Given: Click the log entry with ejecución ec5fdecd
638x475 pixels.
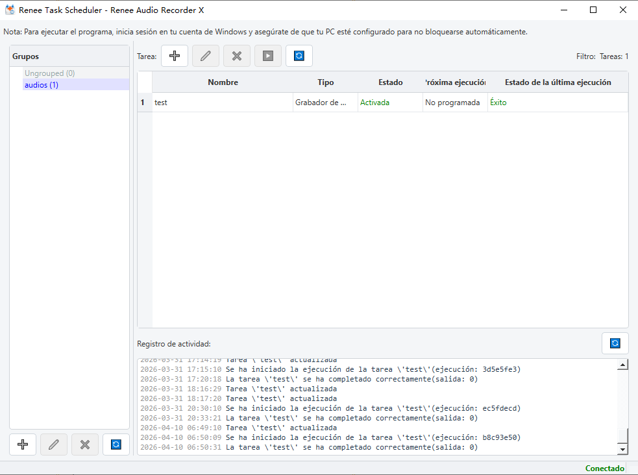Looking at the screenshot, I should coord(330,408).
